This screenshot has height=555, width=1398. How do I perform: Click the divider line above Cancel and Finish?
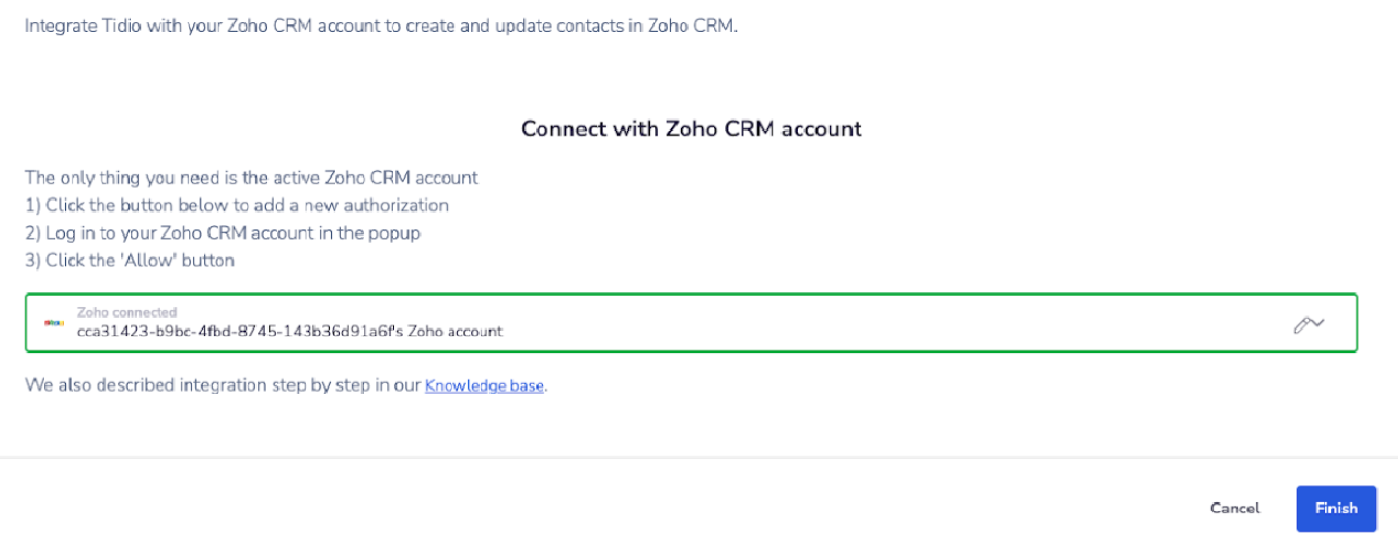pyautogui.click(x=699, y=457)
